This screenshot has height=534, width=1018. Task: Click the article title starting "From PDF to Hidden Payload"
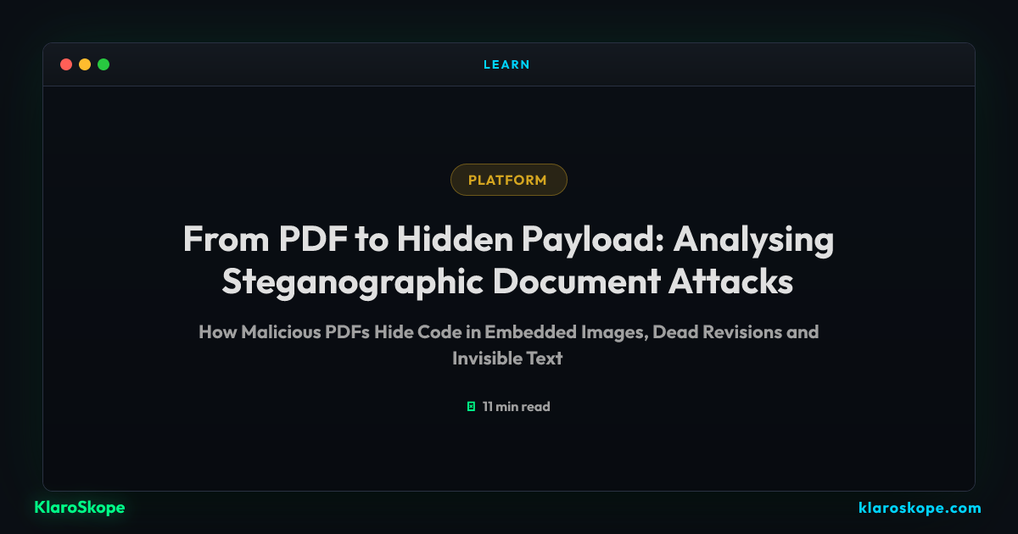point(508,261)
